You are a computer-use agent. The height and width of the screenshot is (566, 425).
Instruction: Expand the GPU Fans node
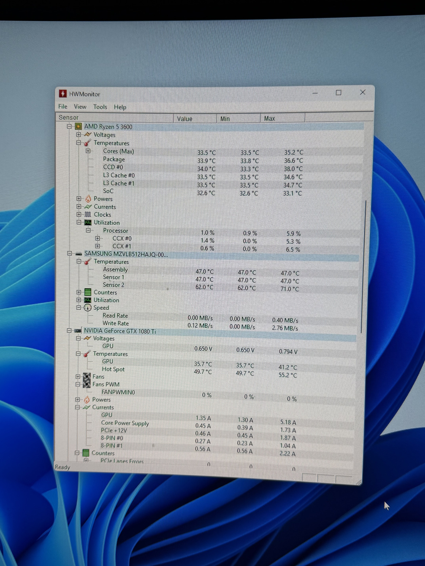[78, 376]
